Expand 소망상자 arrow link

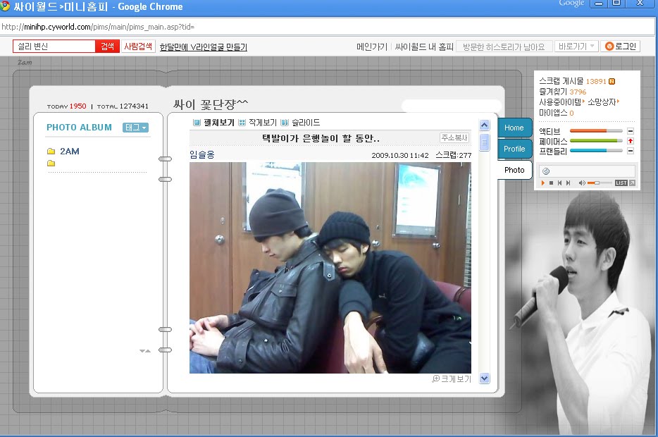point(604,102)
